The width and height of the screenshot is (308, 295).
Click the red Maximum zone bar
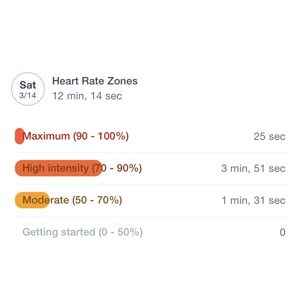[x=19, y=136]
